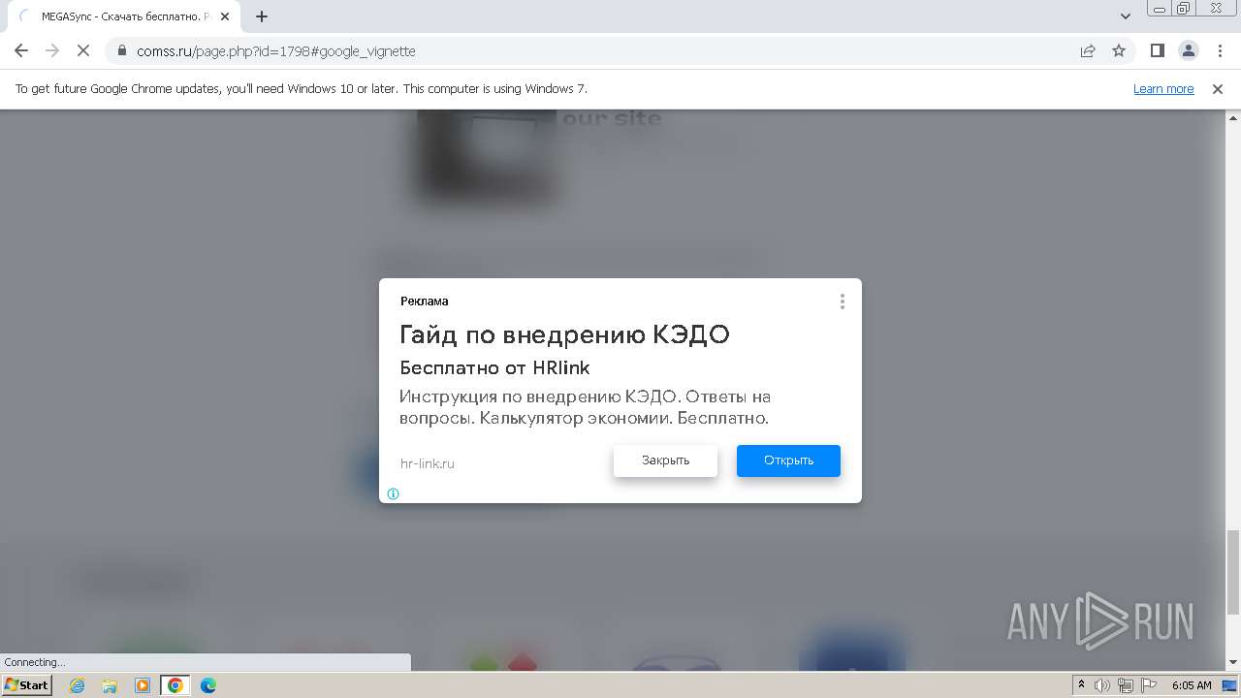Click the Share this page icon
The width and height of the screenshot is (1241, 698).
click(x=1088, y=51)
